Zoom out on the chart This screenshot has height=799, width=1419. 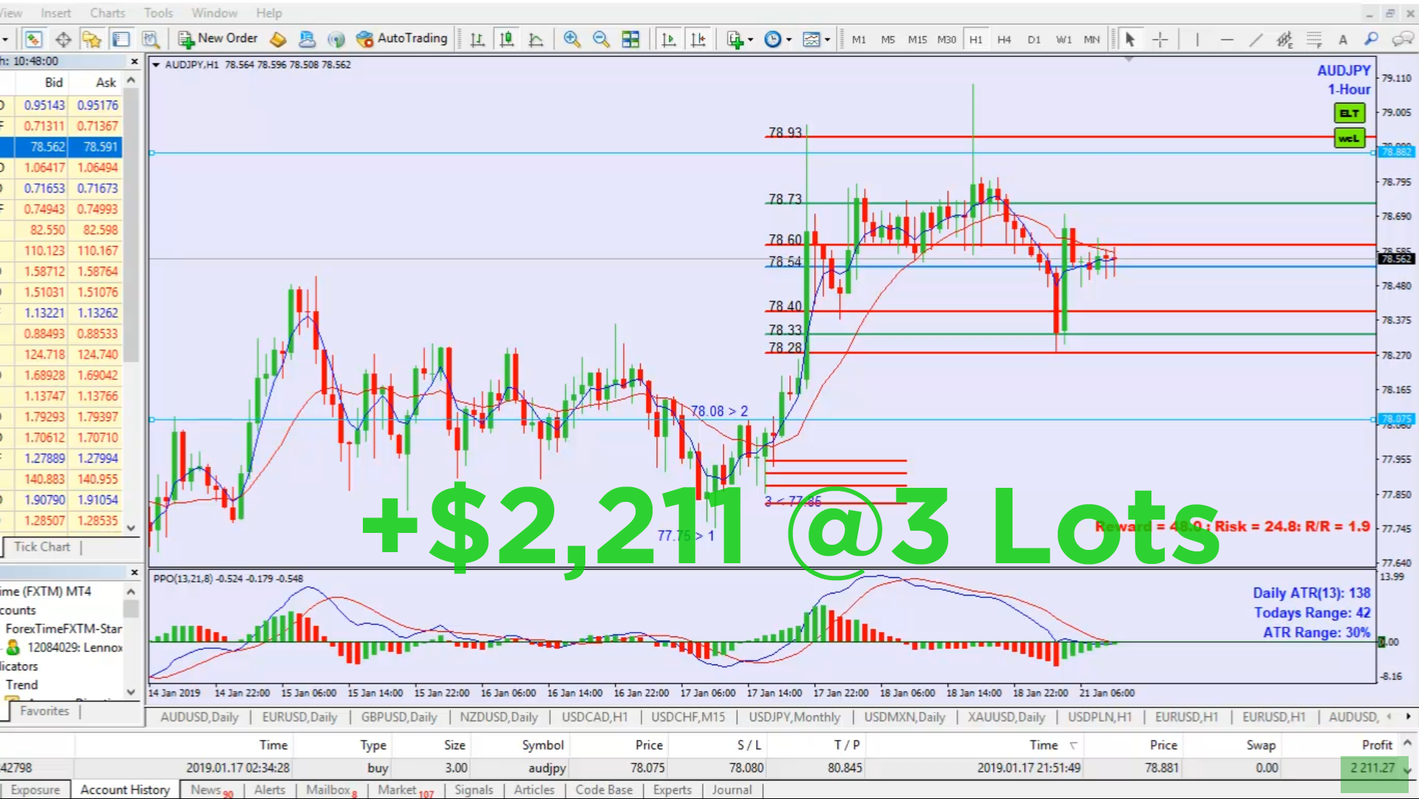pyautogui.click(x=601, y=39)
